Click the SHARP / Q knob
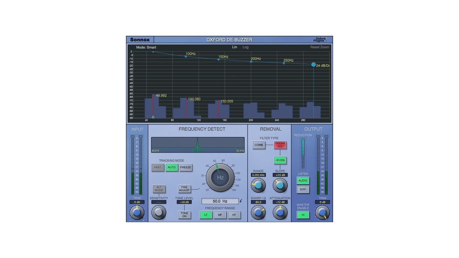The image size is (459, 258). [258, 213]
